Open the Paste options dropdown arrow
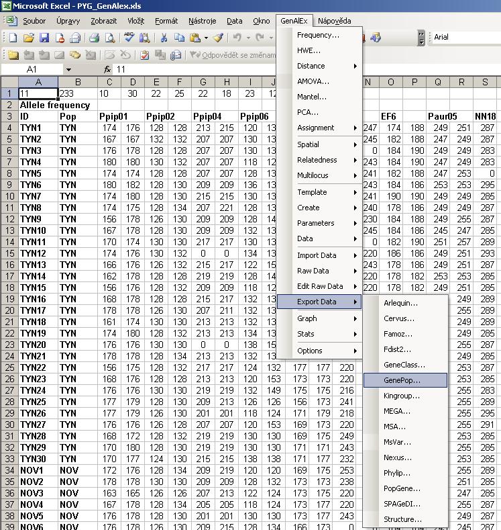The image size is (501, 530). [206, 38]
